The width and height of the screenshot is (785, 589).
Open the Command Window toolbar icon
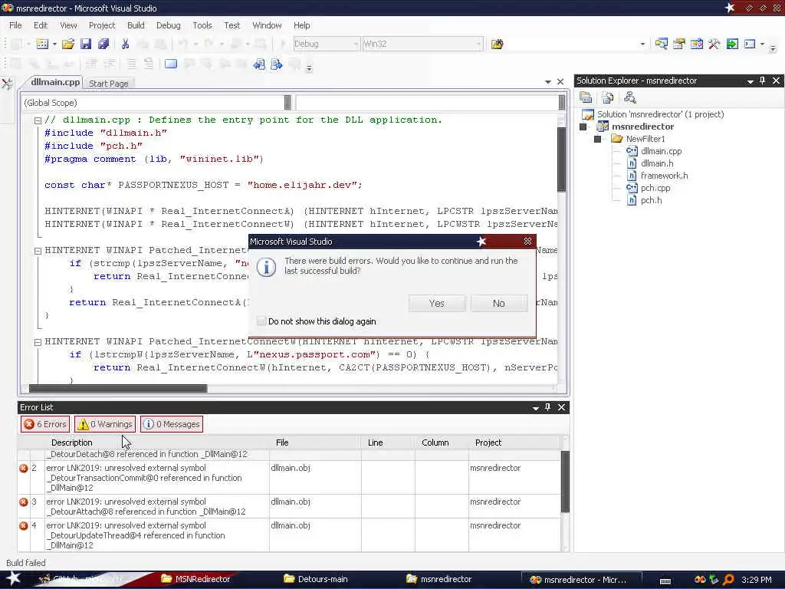750,44
